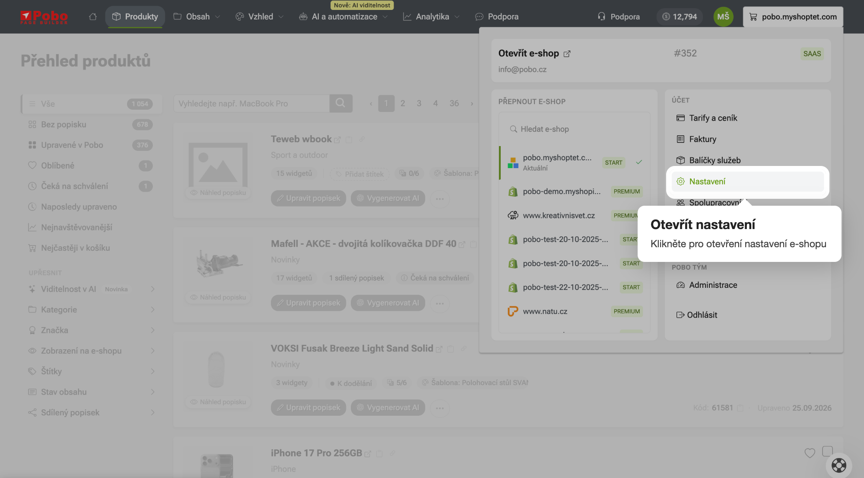Open Balíčky služeb
Viewport: 864px width, 478px height.
coord(748,160)
